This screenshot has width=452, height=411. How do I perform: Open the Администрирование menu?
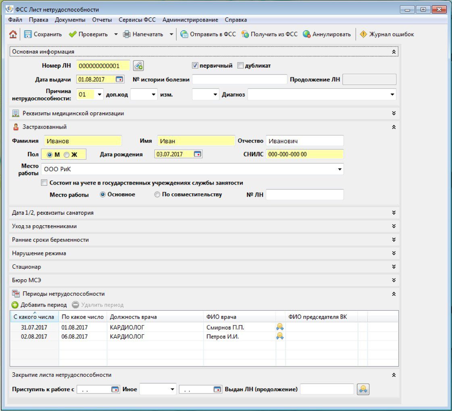pyautogui.click(x=190, y=20)
